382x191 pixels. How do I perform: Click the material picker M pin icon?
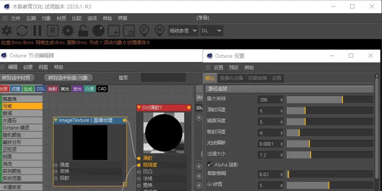click(x=160, y=31)
